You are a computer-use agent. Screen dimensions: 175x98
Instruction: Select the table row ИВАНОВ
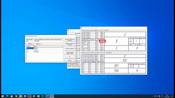(x=45, y=48)
